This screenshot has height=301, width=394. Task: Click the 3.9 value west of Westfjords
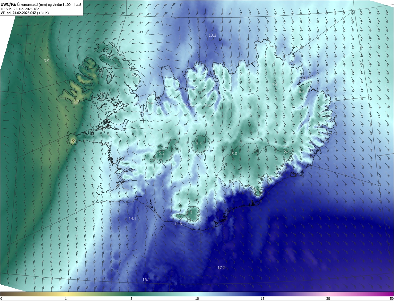click(x=46, y=61)
